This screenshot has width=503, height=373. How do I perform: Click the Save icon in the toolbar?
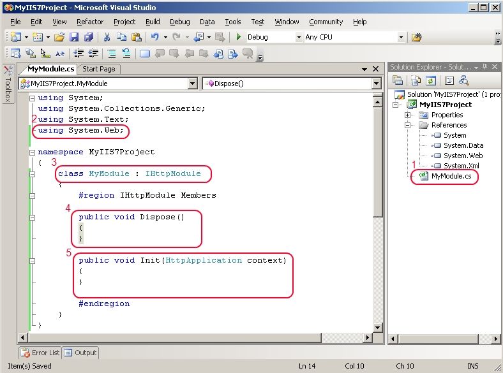tap(74, 37)
